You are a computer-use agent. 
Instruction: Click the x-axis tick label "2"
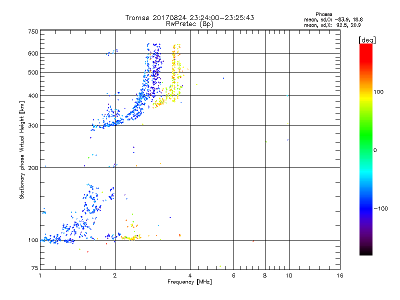tap(115, 275)
